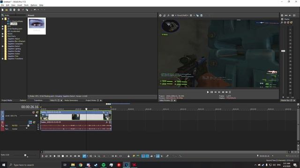Open the File menu
The height and width of the screenshot is (168, 300).
(2, 5)
